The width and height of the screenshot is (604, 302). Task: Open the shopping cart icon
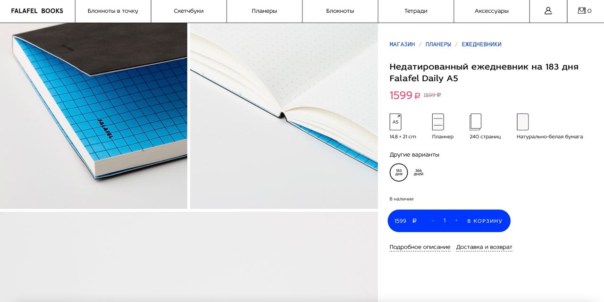tap(584, 10)
